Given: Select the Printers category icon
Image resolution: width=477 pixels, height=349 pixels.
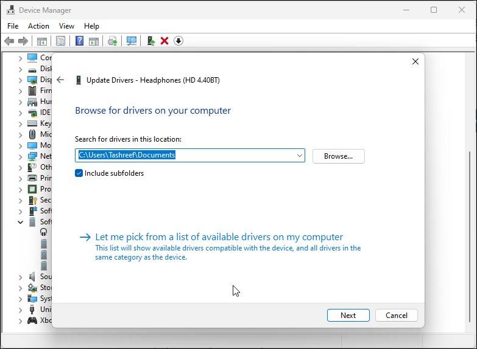Looking at the screenshot, I should coord(32,178).
